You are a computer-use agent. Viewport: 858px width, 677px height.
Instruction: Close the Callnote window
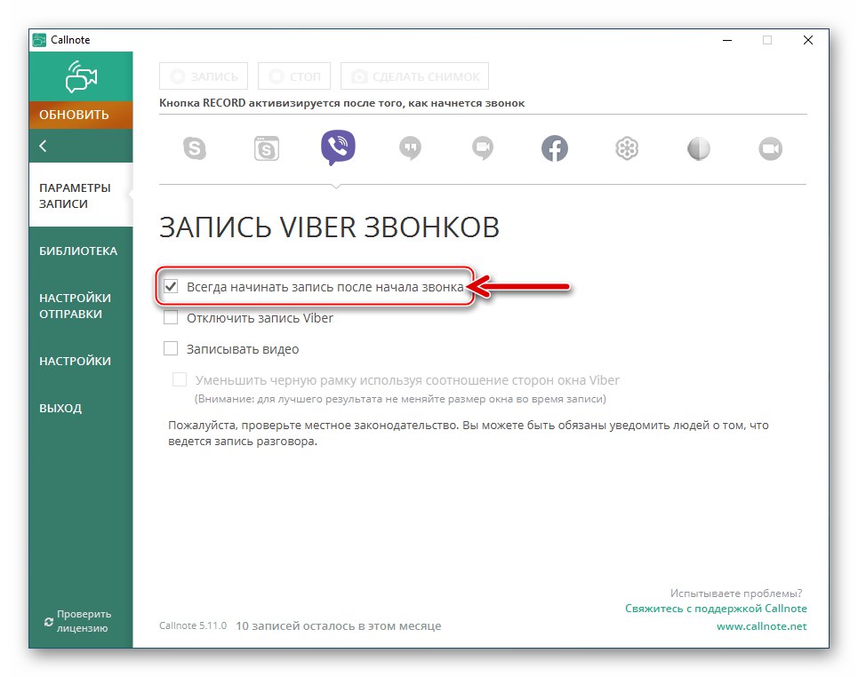(807, 40)
